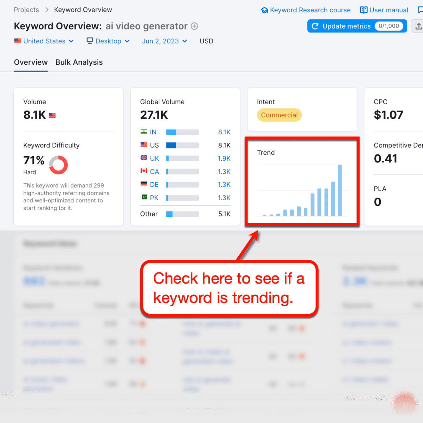Select the Commercial intent badge

tap(279, 115)
